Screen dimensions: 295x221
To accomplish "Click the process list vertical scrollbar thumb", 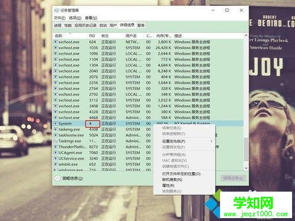I will point(246,150).
